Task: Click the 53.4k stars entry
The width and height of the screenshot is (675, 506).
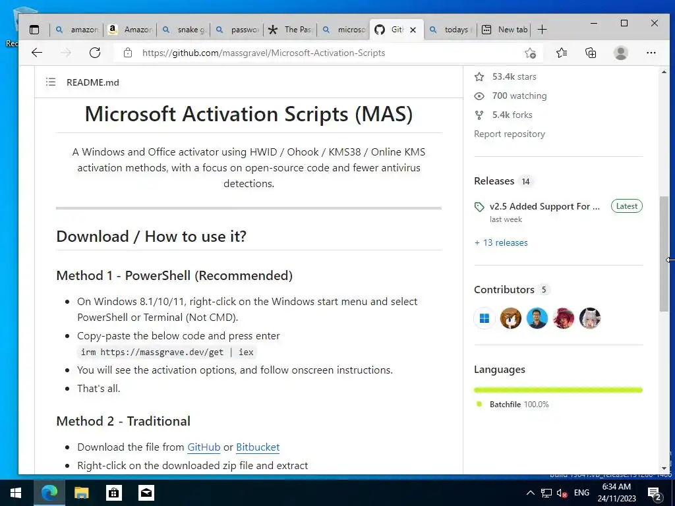Action: 506,76
